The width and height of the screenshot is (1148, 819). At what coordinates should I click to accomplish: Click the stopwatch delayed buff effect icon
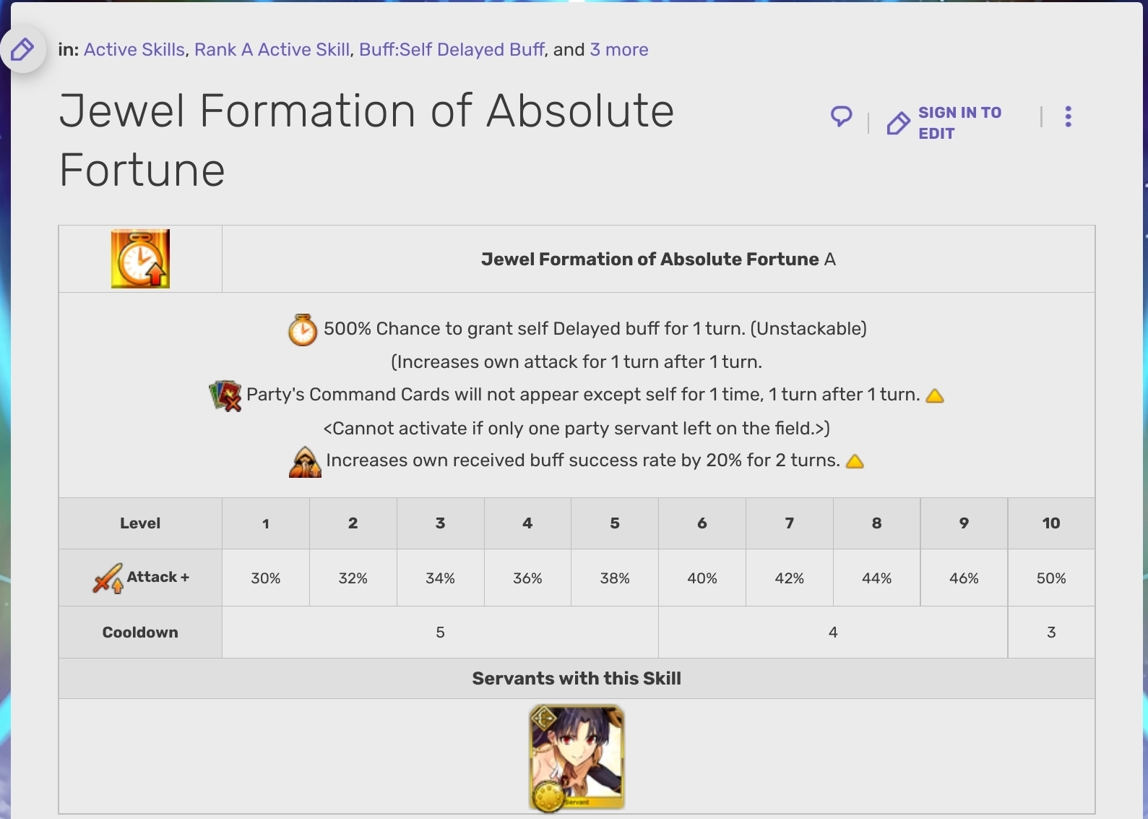[303, 330]
